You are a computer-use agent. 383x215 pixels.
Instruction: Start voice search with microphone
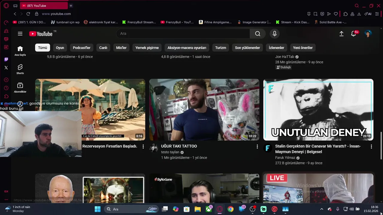275,34
